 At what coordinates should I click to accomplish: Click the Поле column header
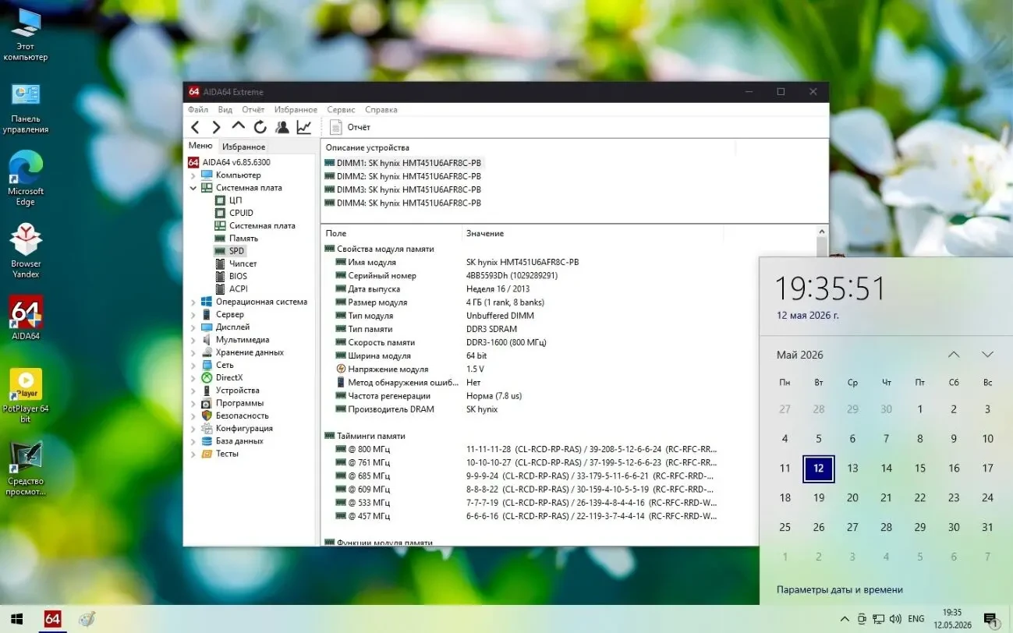[391, 233]
